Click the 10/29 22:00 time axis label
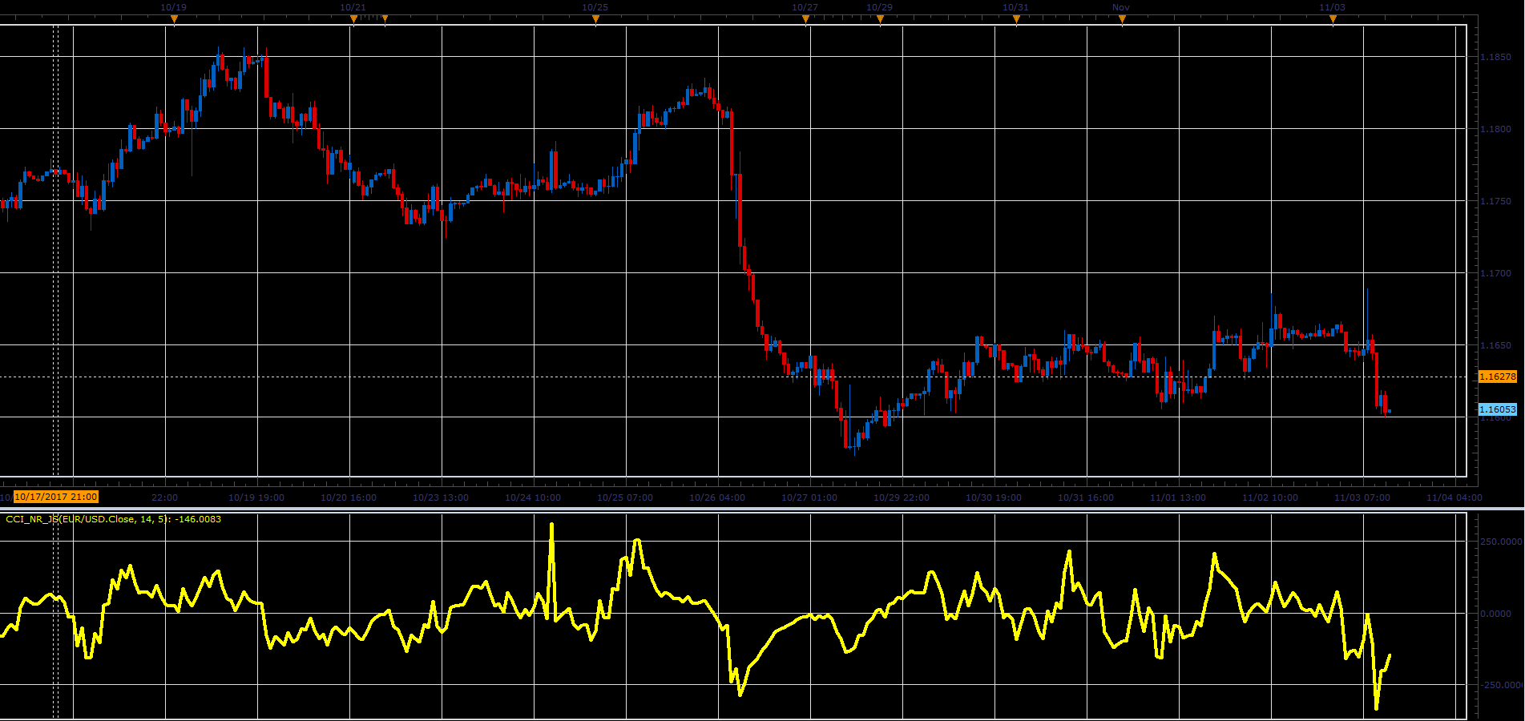 (x=902, y=497)
